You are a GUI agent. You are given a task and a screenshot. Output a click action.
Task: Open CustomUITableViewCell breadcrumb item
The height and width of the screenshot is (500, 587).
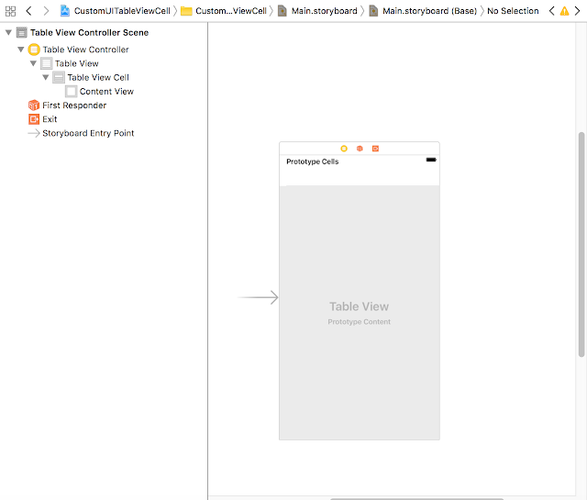pyautogui.click(x=122, y=11)
